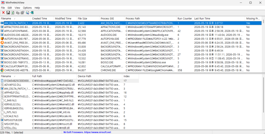Click the DLL icon beside APPHELP.DLL
The image size is (265, 134).
pyautogui.click(x=2, y=93)
